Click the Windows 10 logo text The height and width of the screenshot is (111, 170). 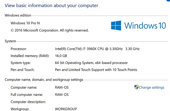pos(145,26)
